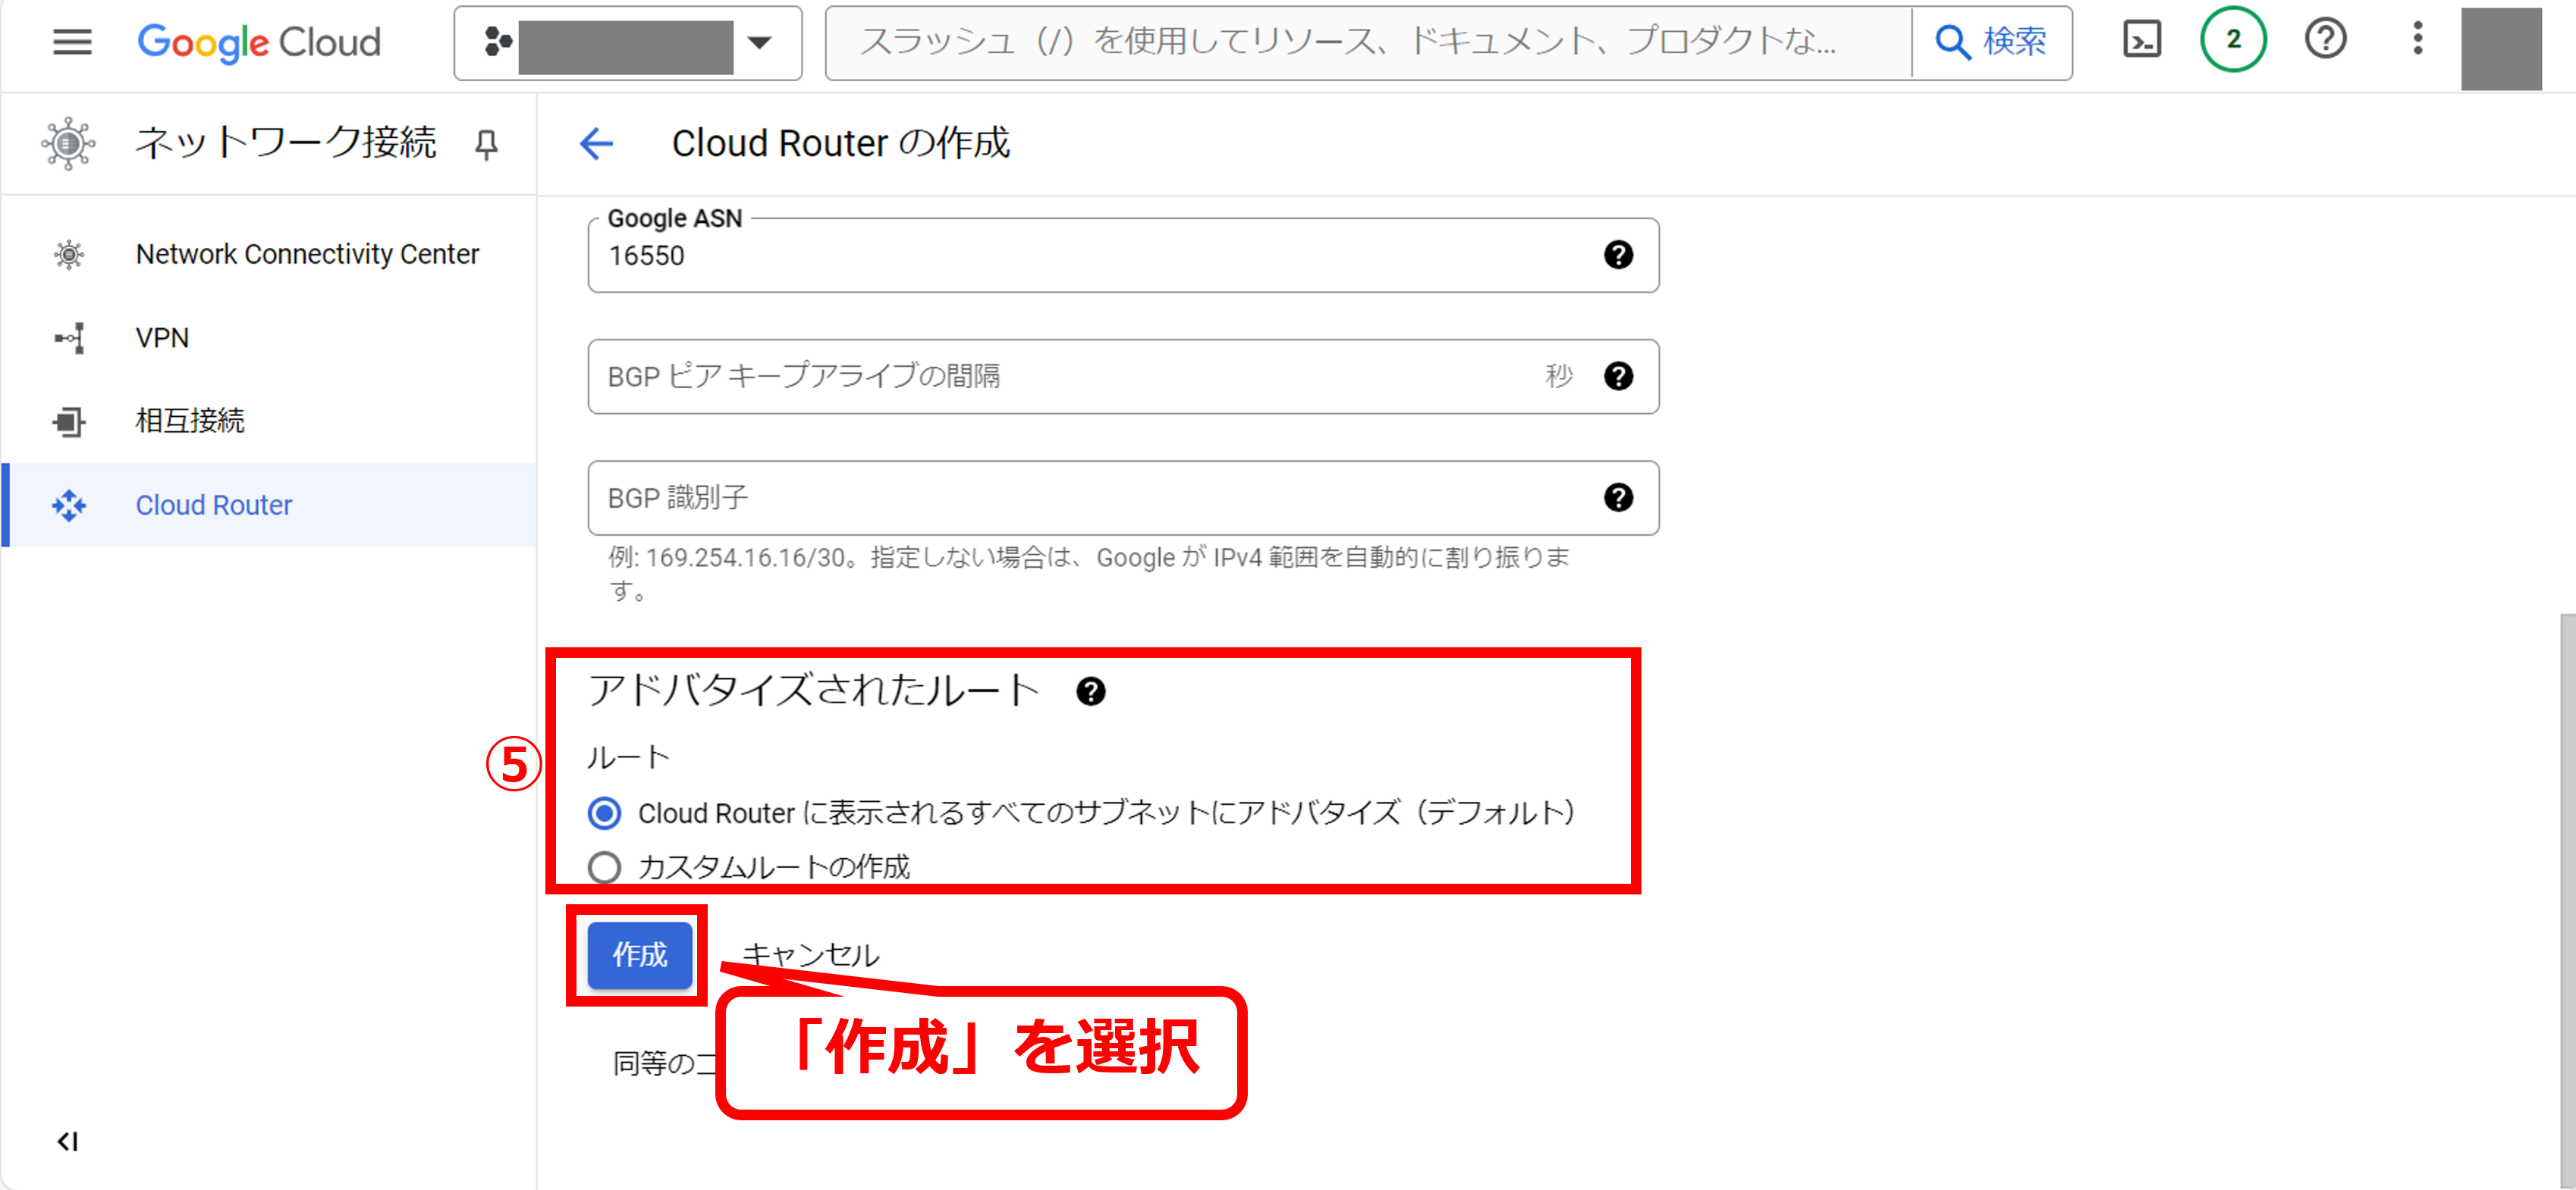2576x1190 pixels.
Task: Activate Cloud Shell terminal icon
Action: 2141,40
